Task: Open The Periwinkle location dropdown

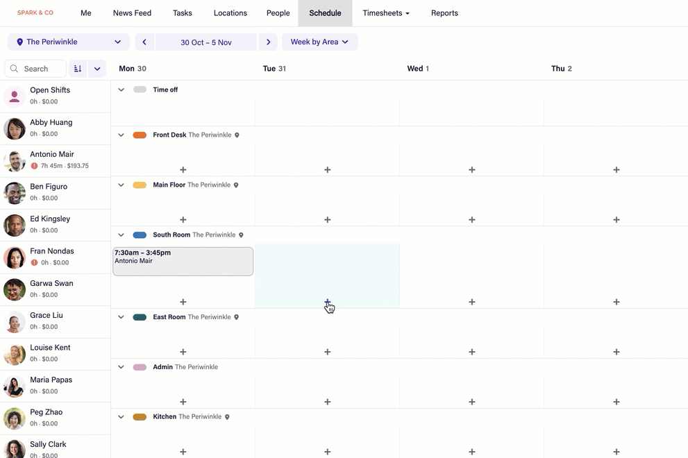Action: coord(69,42)
